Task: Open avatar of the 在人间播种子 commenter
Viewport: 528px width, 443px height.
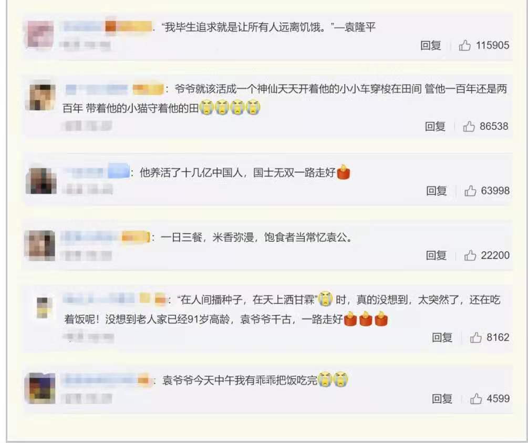Action: click(x=44, y=307)
